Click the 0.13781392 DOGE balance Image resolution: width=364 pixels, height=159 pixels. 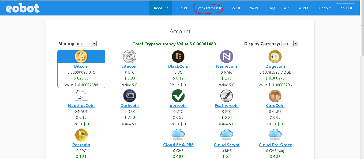click(275, 72)
